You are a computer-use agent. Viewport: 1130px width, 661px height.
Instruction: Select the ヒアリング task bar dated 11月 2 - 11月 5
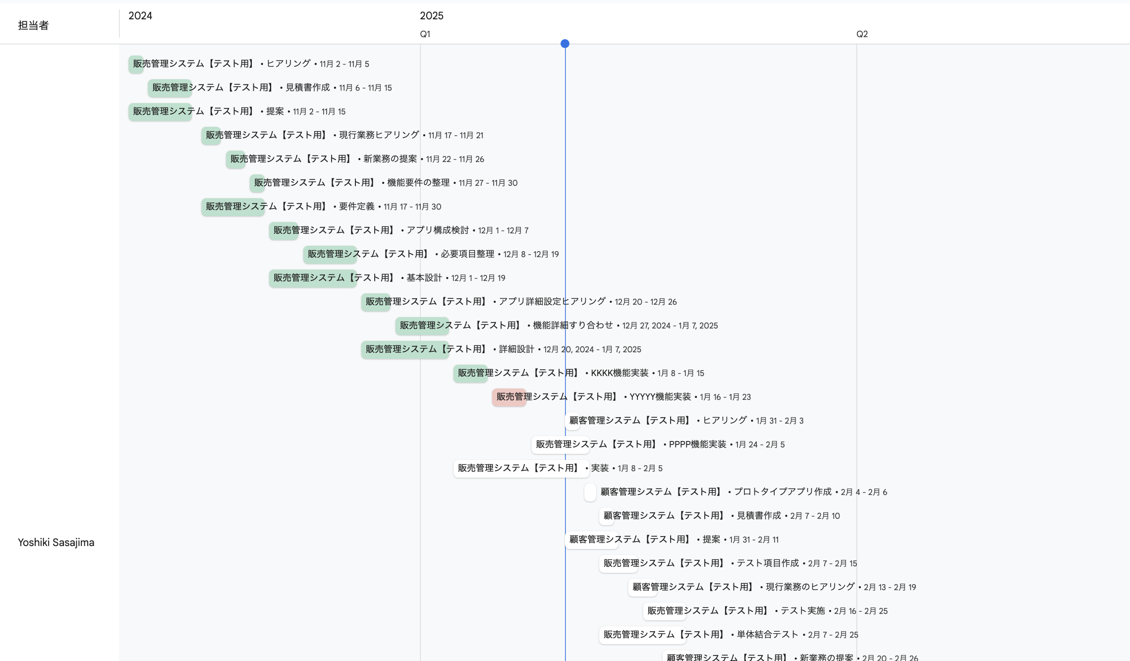[x=136, y=64]
